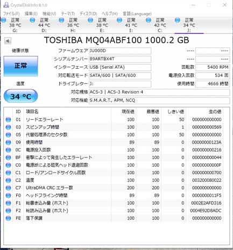The width and height of the screenshot is (233, 250).
Task: Click the power-on hours field 4666 時間
Action: pos(213,84)
